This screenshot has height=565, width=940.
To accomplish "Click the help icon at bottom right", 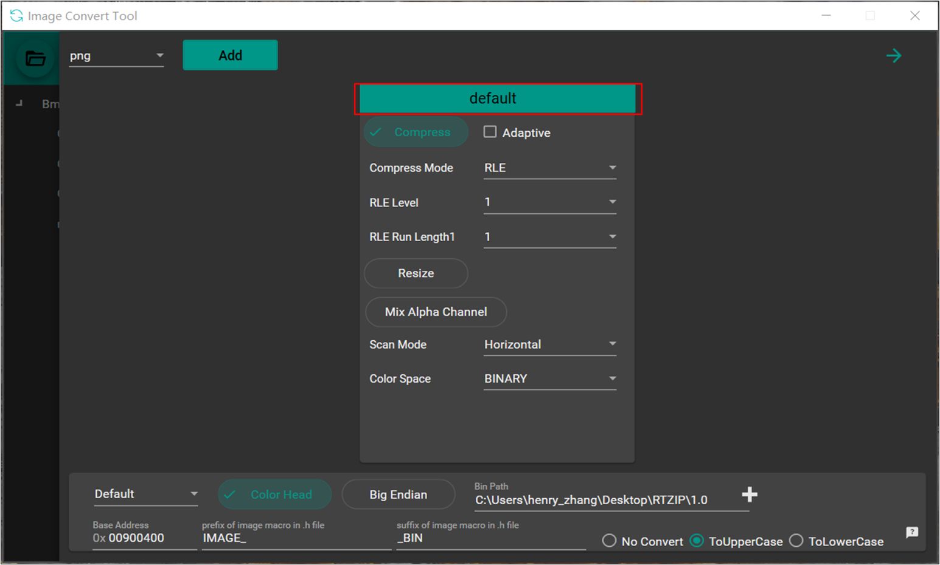I will click(x=911, y=532).
